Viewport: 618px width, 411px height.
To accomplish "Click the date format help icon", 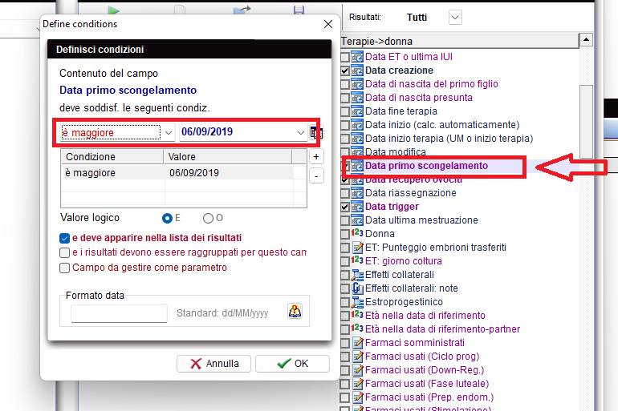I will tap(295, 311).
